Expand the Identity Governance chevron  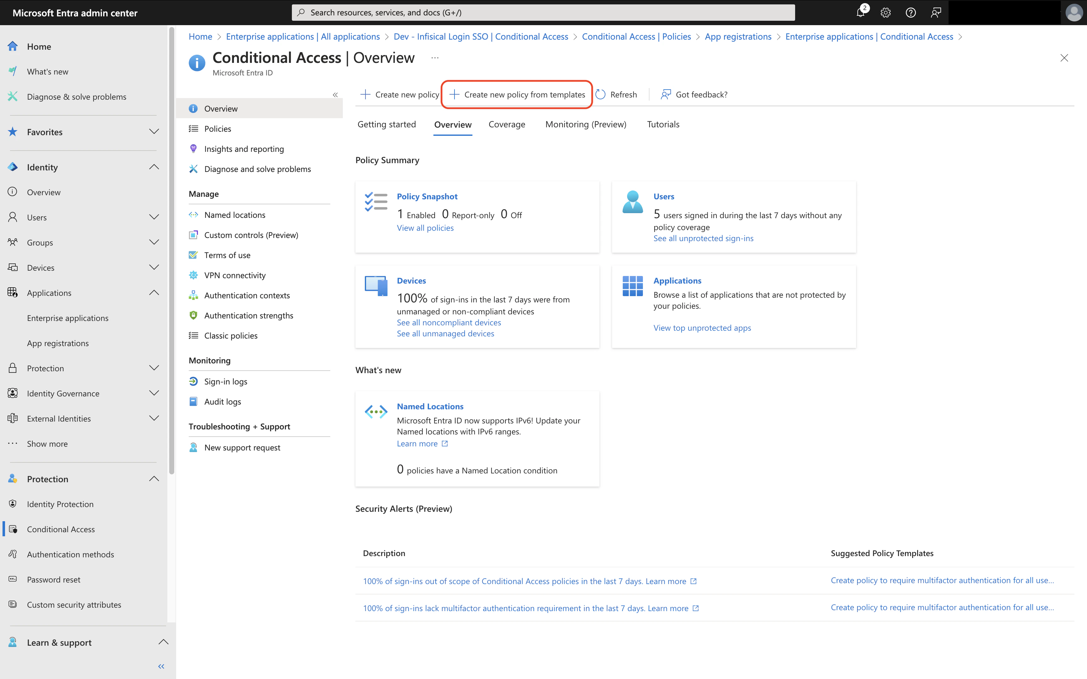154,393
